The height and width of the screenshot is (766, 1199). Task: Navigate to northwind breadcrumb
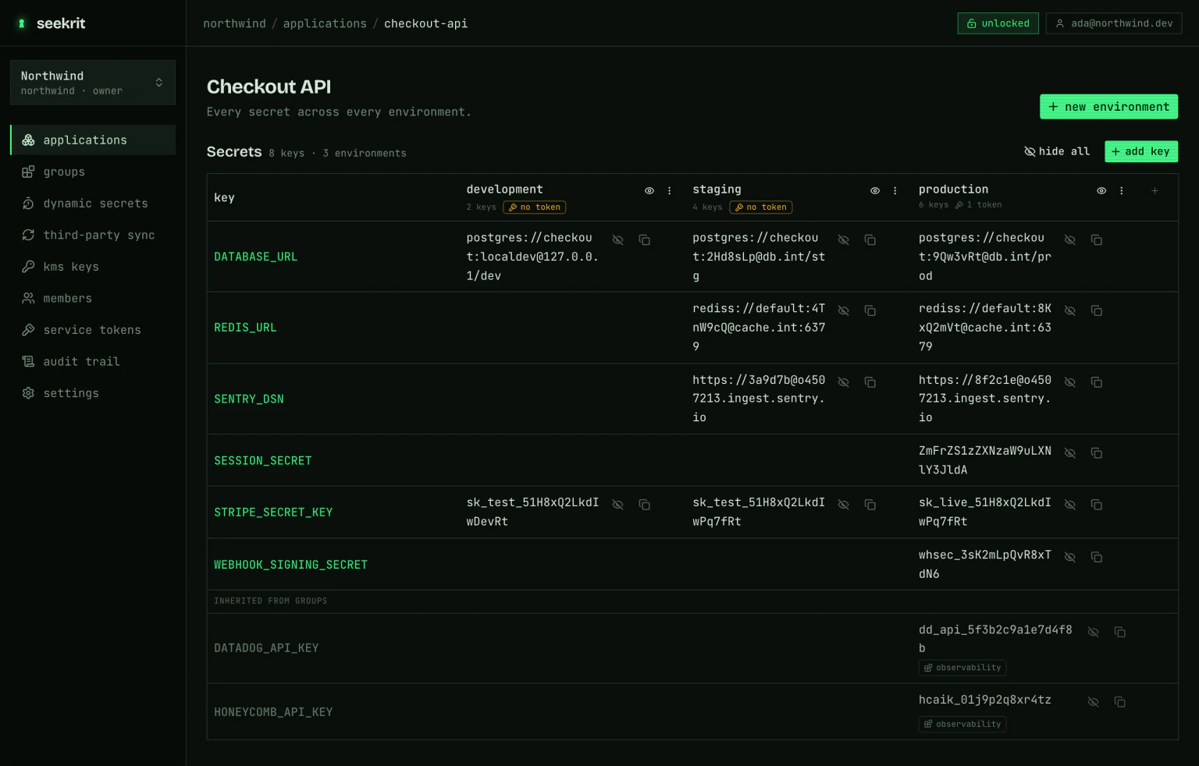coord(234,23)
